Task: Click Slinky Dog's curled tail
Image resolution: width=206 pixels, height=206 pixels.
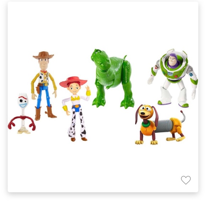Action: coord(183,116)
